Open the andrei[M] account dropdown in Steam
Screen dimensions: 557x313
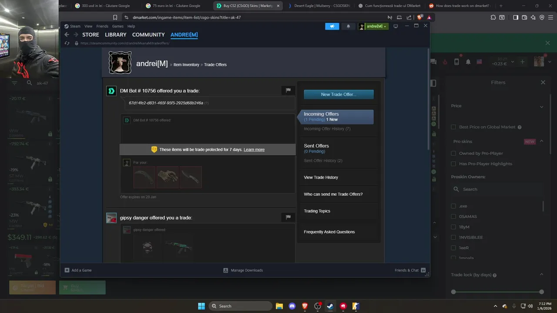click(376, 27)
